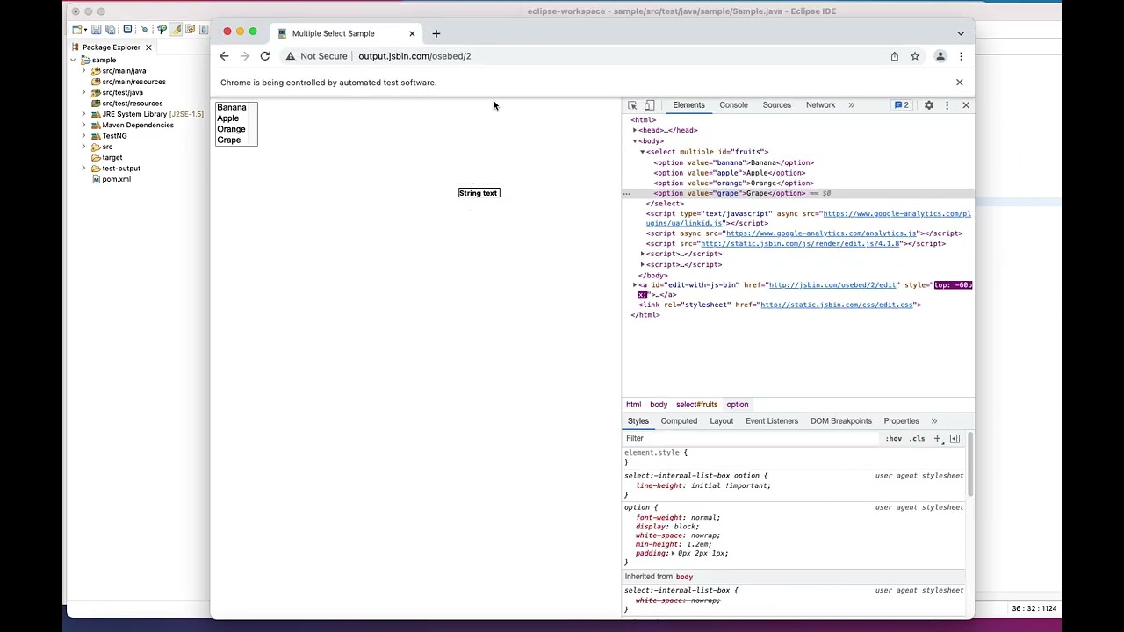Switch to the Sources tab

coord(776,105)
